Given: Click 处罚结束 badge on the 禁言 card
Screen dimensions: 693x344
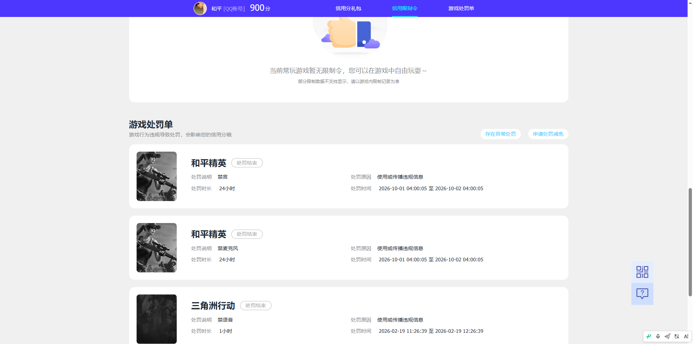Looking at the screenshot, I should [247, 163].
